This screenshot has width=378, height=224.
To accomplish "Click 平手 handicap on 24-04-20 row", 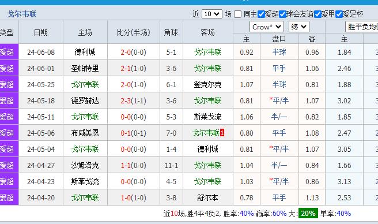I will click(x=279, y=197).
